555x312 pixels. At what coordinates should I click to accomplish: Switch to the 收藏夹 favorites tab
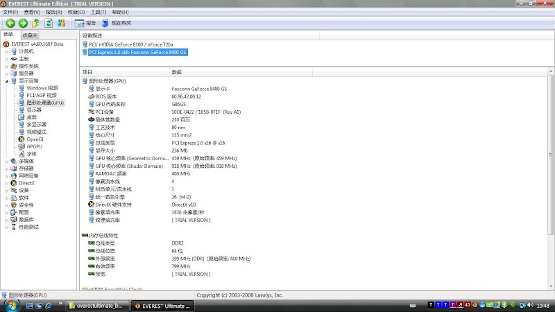30,35
